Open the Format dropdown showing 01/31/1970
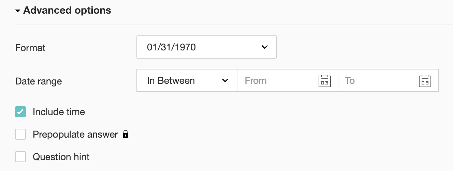Screen dimensions: 453x171 [x=206, y=47]
